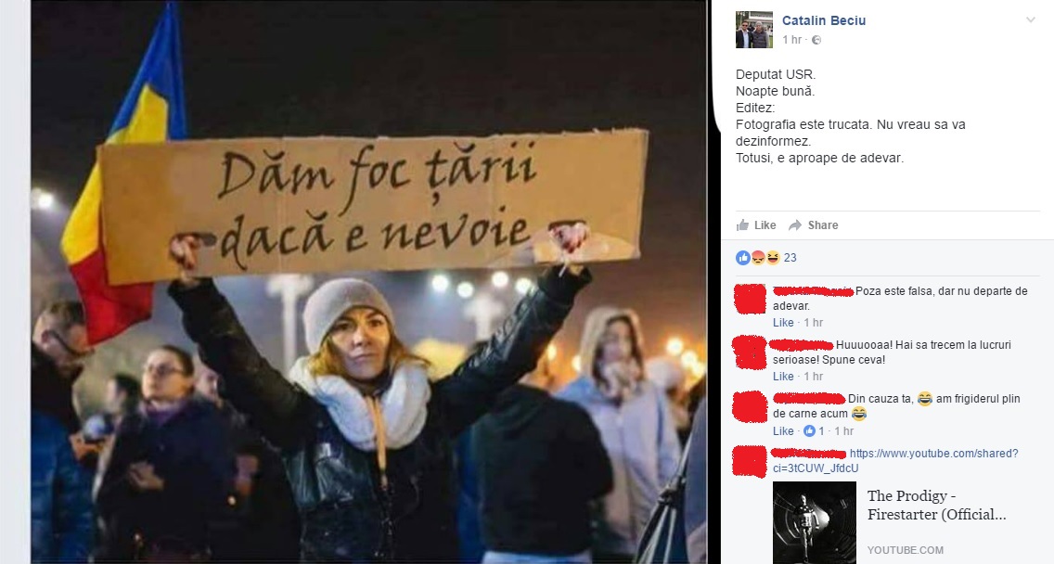This screenshot has width=1054, height=564.
Task: Click the thumbs-up Like icon under the post
Action: tap(742, 225)
